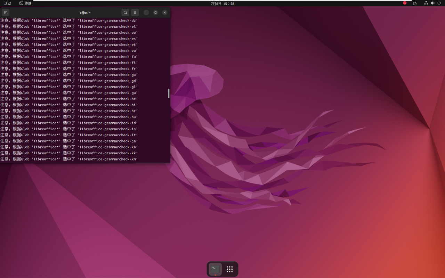Open the clock and calendar popover

[222, 3]
